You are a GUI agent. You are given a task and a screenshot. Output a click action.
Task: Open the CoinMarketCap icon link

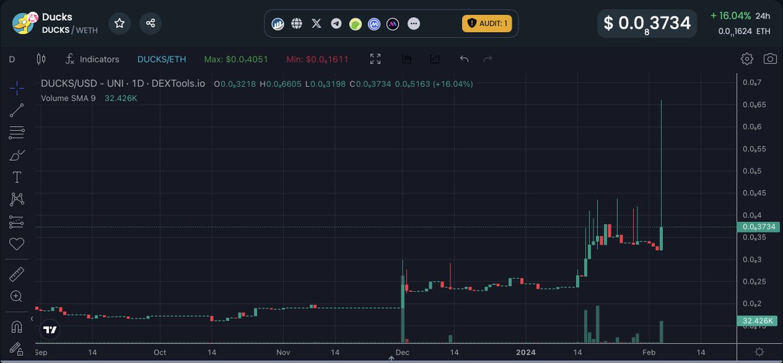[x=375, y=24]
